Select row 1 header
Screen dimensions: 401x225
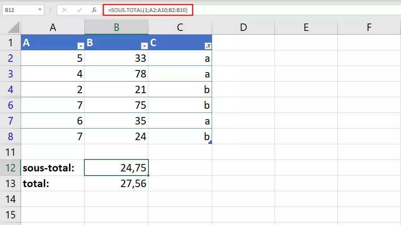click(10, 42)
